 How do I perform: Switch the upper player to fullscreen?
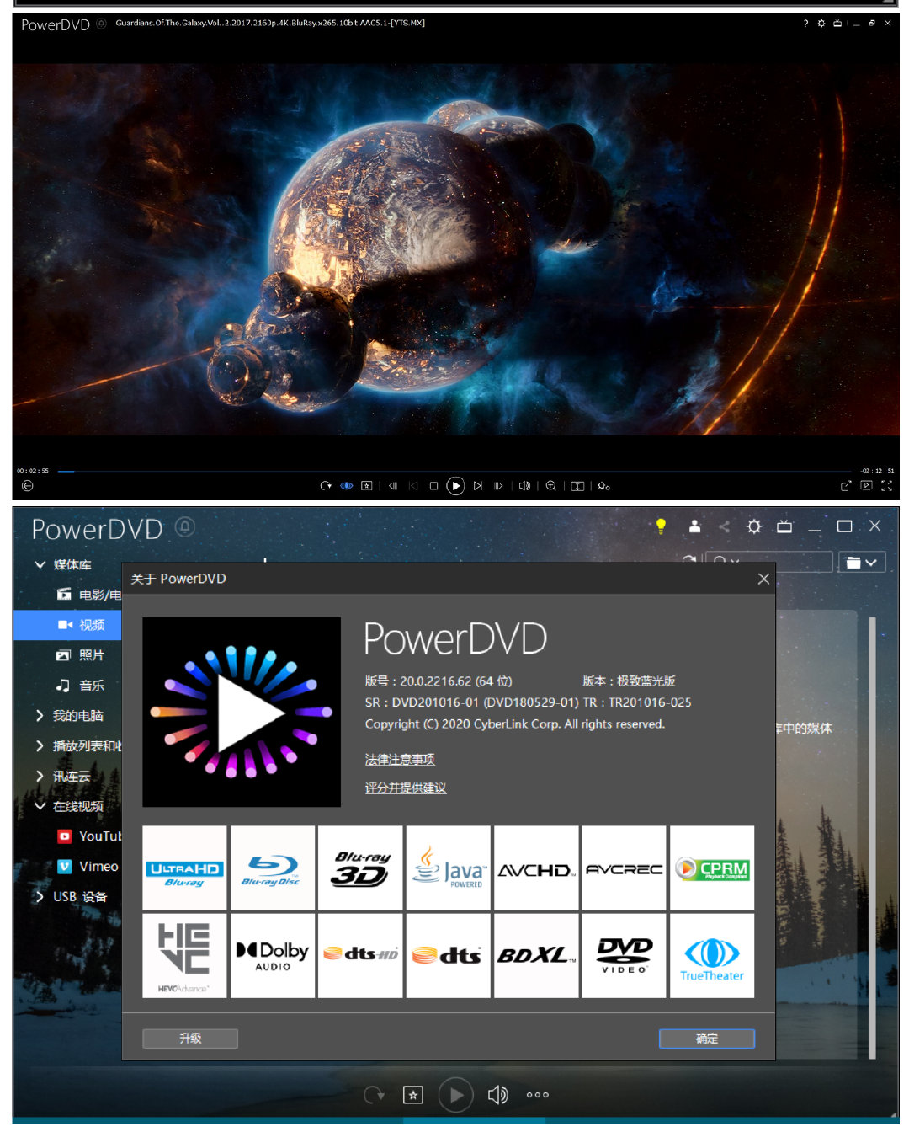[x=886, y=486]
